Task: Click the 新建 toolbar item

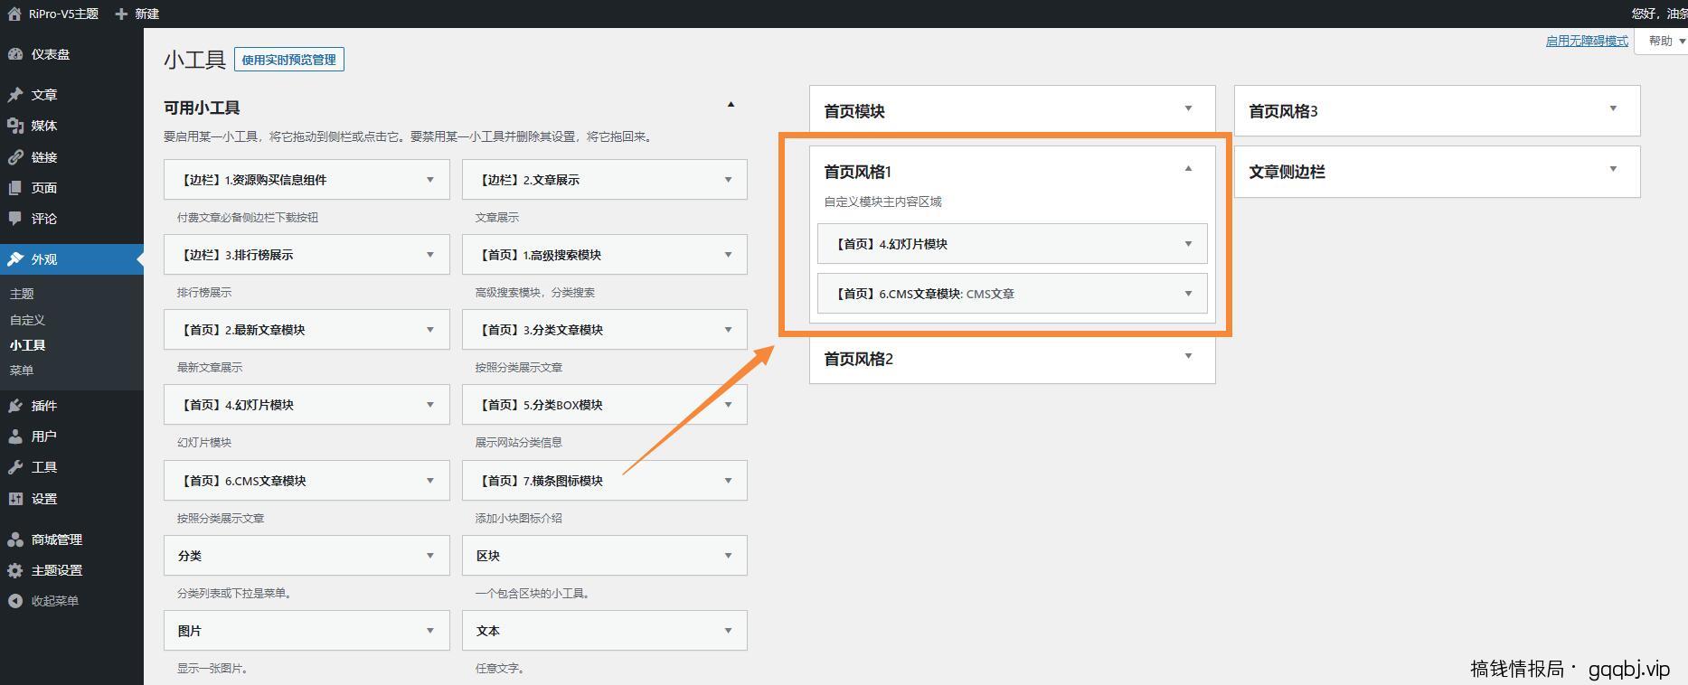Action: coord(137,14)
